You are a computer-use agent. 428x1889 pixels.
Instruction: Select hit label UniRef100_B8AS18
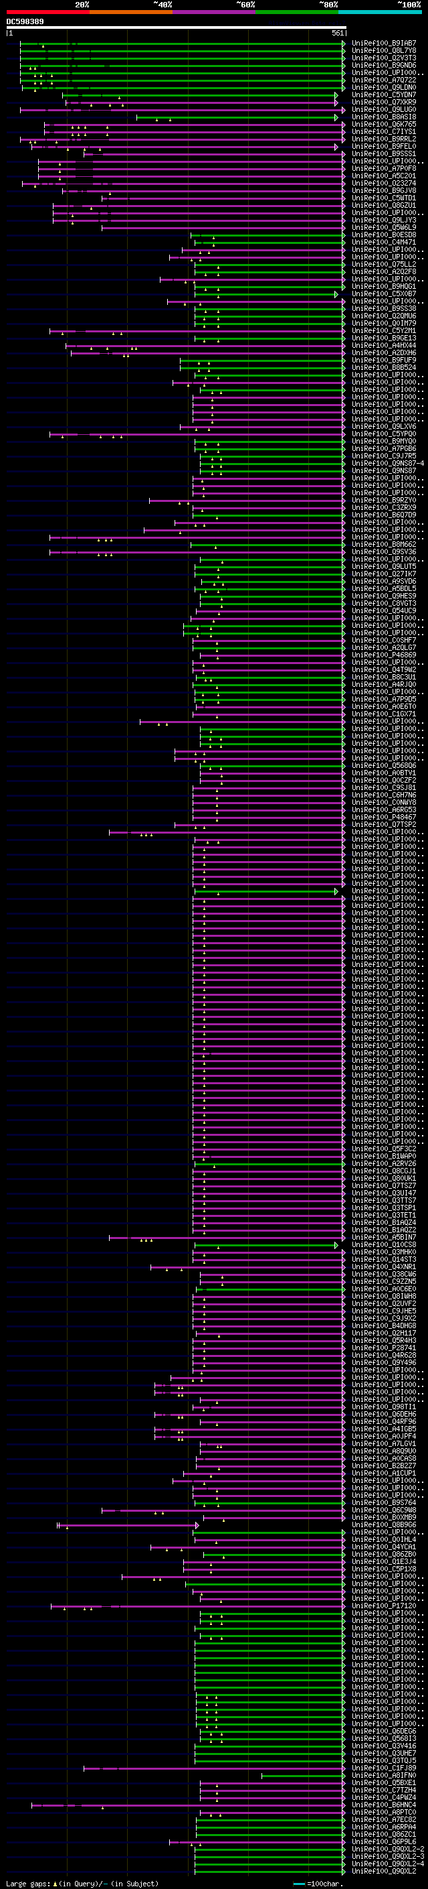pos(384,117)
